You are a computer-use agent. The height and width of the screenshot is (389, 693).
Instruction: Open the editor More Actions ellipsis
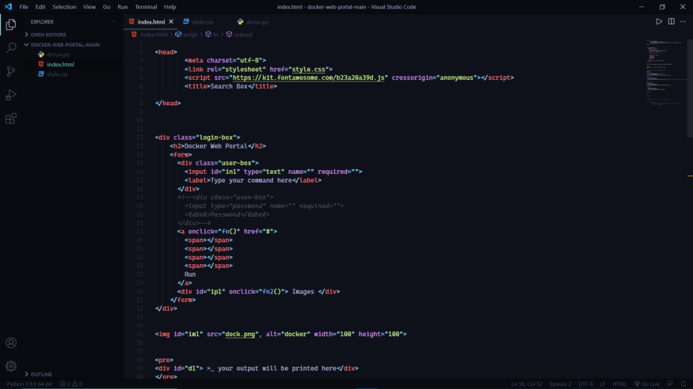(x=683, y=21)
